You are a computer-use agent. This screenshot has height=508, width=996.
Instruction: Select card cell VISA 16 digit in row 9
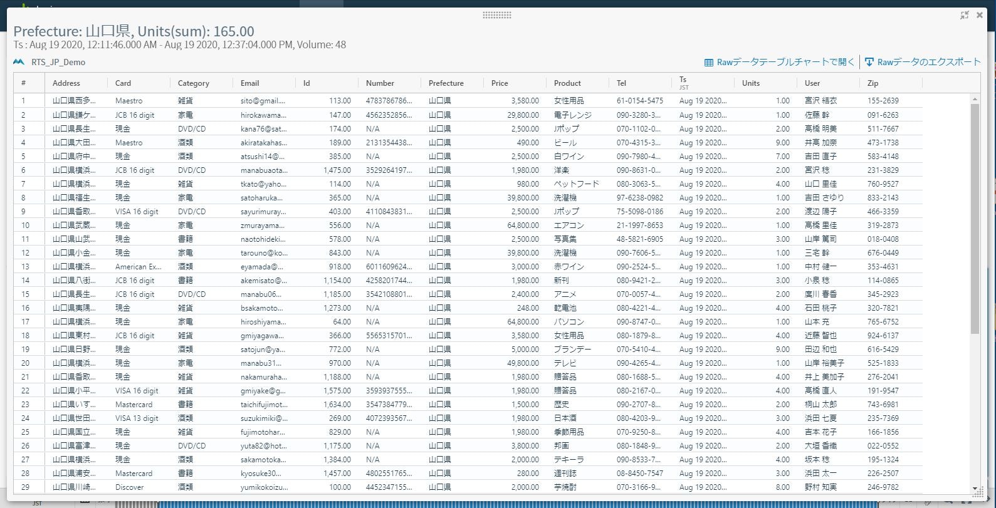point(137,211)
